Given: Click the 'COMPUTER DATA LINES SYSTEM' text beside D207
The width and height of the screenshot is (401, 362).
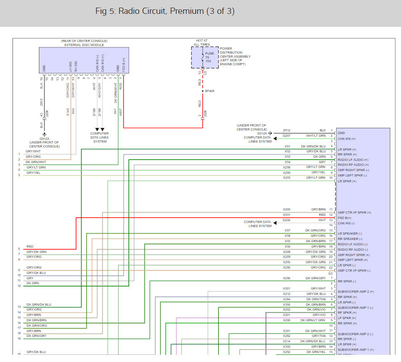Looking at the screenshot, I should click(x=257, y=139).
